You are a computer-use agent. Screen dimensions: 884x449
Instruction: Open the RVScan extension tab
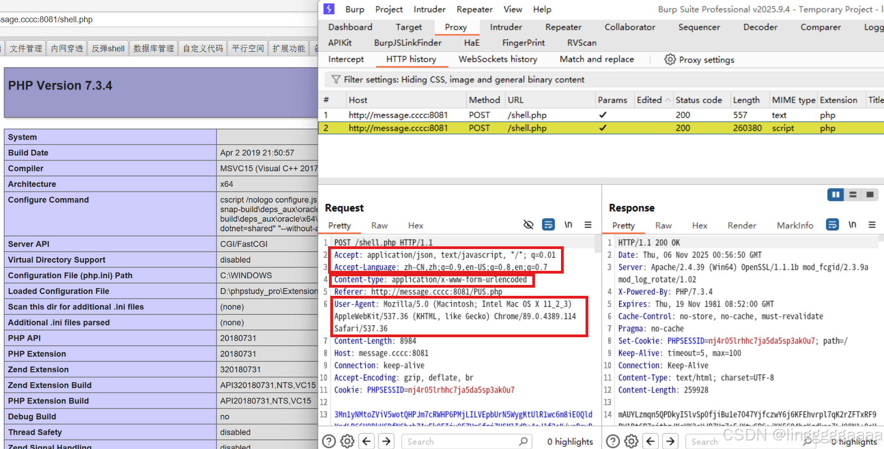tap(581, 43)
